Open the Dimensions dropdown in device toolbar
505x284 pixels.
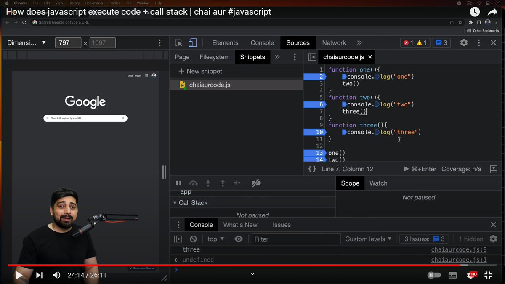tap(27, 43)
